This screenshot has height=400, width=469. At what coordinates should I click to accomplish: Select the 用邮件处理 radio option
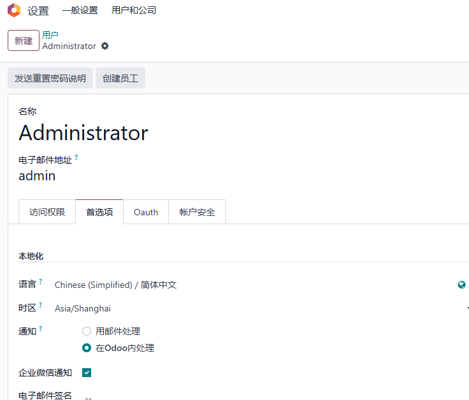click(x=87, y=331)
